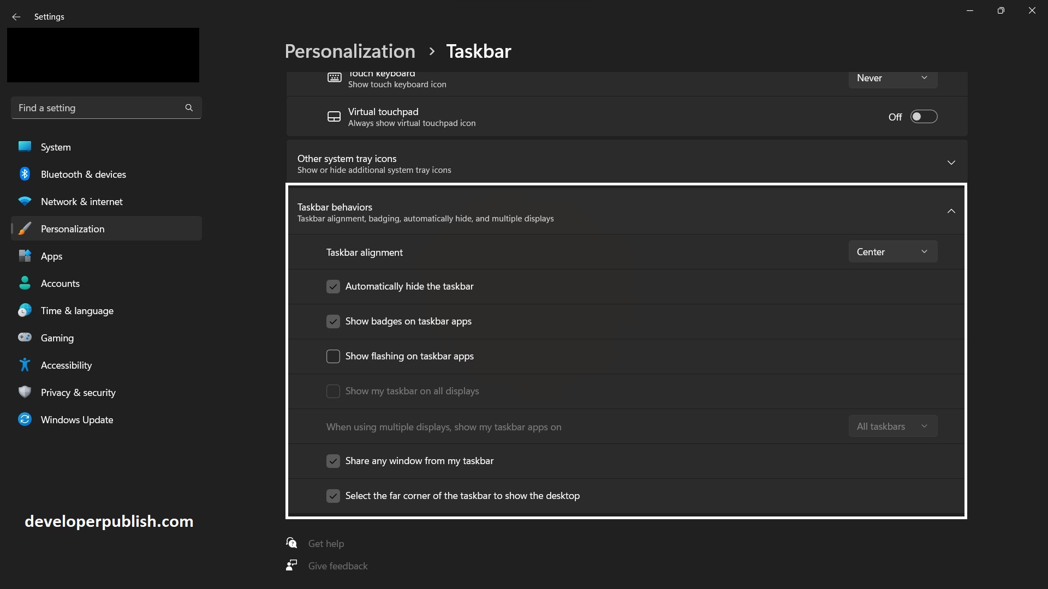Open the Never dropdown for Touch keyboard

pos(892,78)
